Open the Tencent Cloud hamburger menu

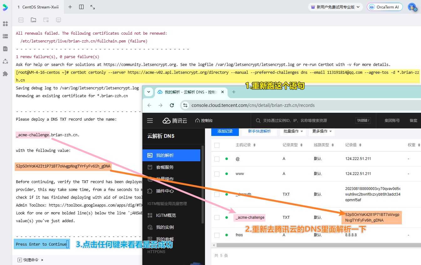point(150,121)
